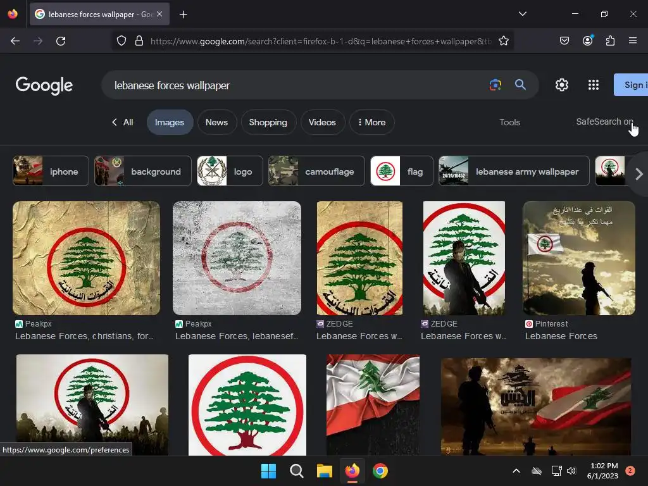The image size is (648, 486).
Task: Open the army soldier with flag dark image
Action: [x=536, y=407]
